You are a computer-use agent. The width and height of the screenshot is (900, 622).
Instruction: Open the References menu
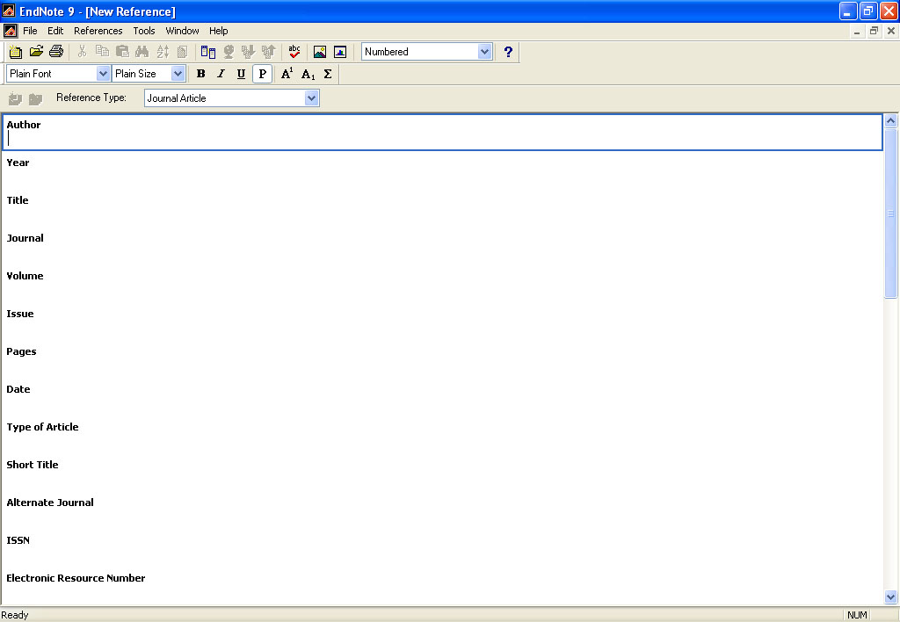[x=98, y=31]
